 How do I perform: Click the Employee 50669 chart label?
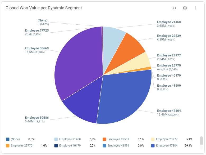[x=37, y=48]
